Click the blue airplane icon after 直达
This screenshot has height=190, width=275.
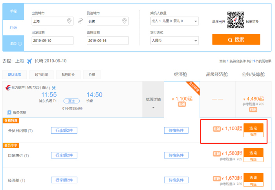pyautogui.click(x=54, y=88)
